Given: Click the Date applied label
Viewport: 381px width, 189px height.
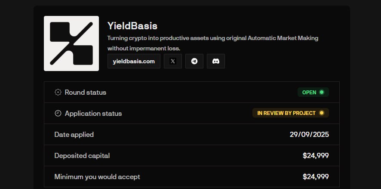Looking at the screenshot, I should 74,134.
